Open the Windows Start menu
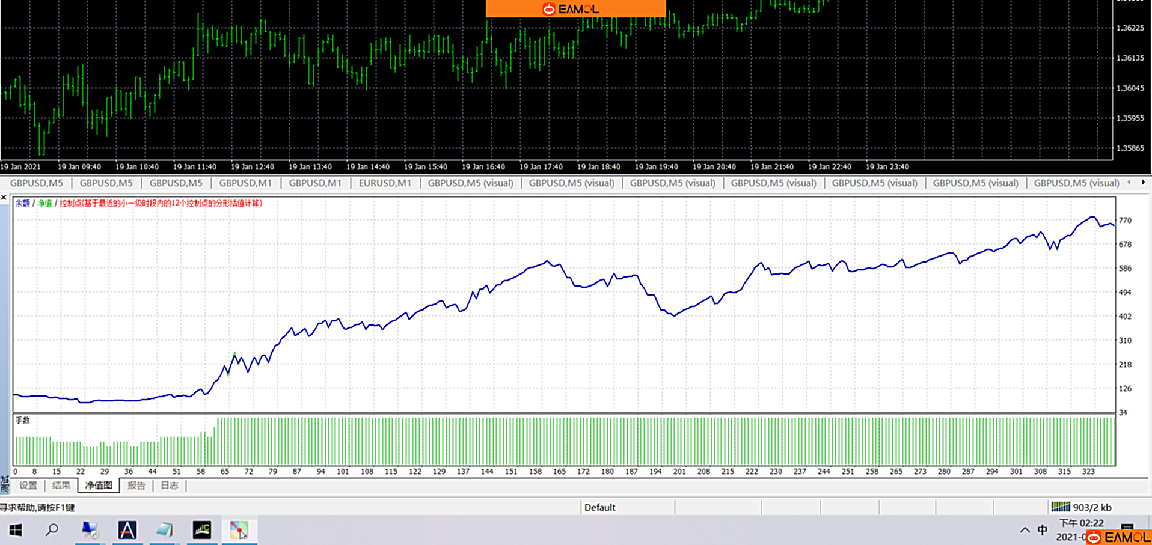 coord(16,530)
